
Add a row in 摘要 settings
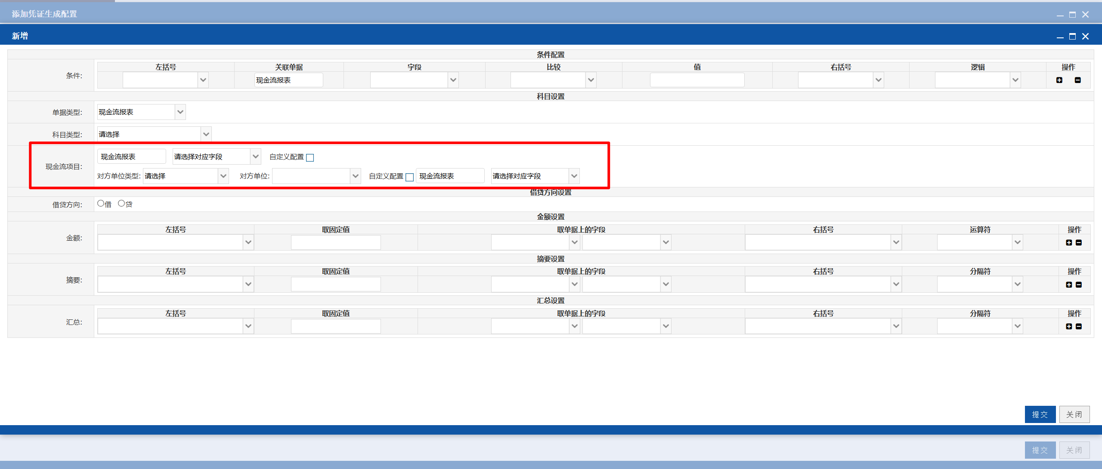point(1069,285)
